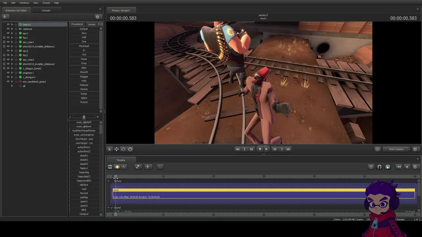Apply the Jitter preset
The width and height of the screenshot is (422, 237).
84,68
